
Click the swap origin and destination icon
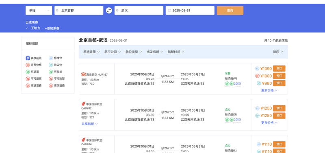(109, 11)
